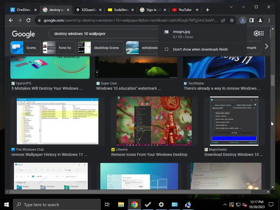
Task: Go back to the previous page
Action: pyautogui.click(x=11, y=20)
